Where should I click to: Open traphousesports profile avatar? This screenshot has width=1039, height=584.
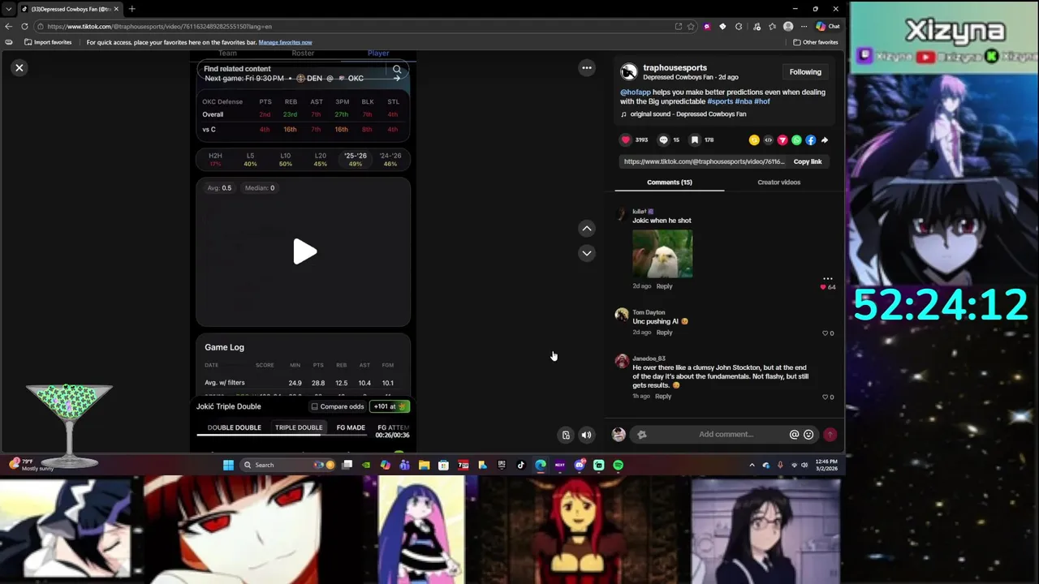(628, 72)
